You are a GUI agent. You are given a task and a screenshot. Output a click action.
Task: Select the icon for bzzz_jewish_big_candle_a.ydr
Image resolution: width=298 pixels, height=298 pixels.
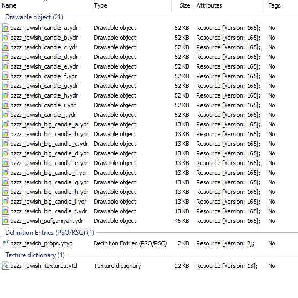pos(5,124)
